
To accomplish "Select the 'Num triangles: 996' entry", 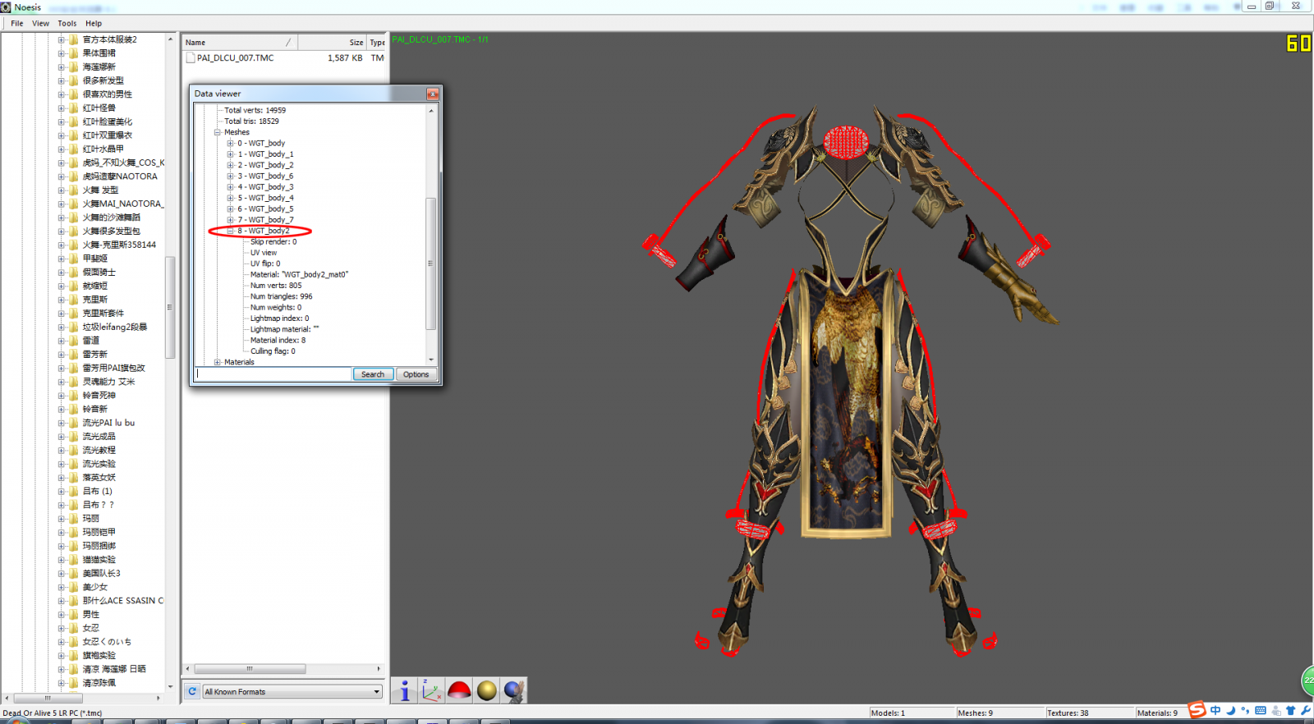I will [282, 296].
